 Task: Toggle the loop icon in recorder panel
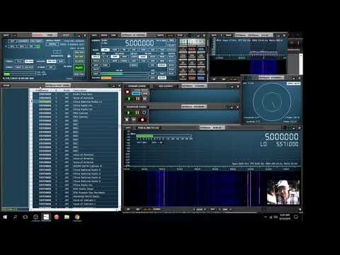(144, 113)
